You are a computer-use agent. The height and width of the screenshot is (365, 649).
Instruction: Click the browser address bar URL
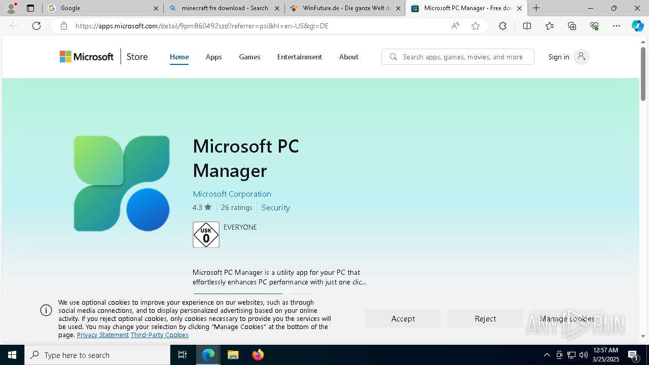(x=202, y=26)
